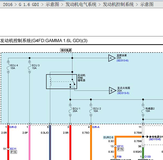Click the ECU 2 10A fuse symbol
This screenshot has height=160, width=163.
91,110
